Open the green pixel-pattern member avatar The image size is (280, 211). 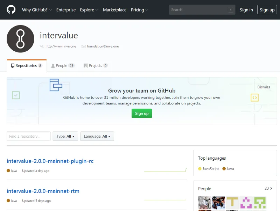(x=260, y=203)
